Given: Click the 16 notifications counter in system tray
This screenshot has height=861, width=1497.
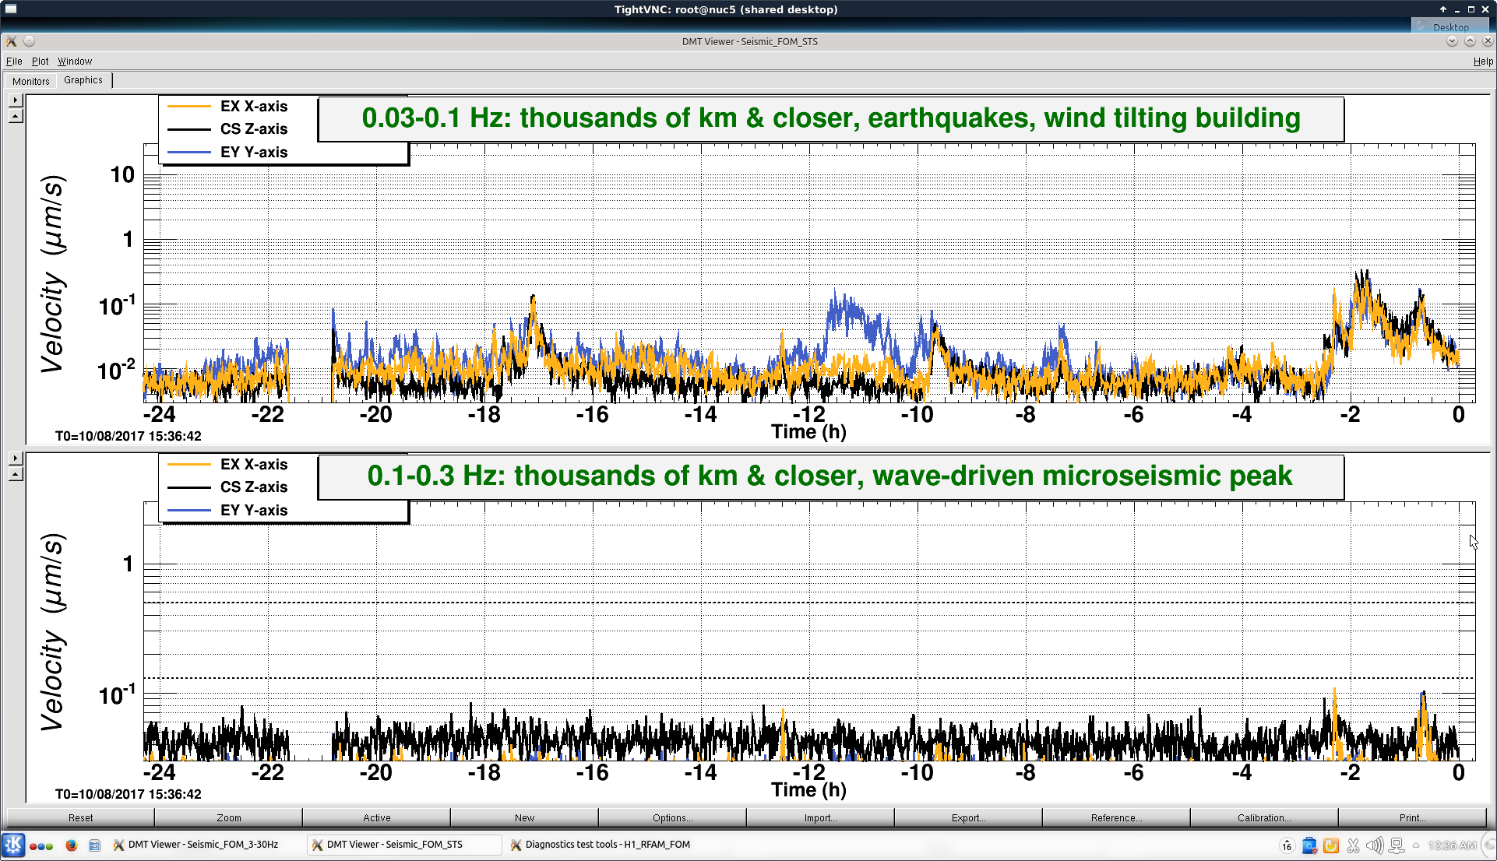Looking at the screenshot, I should 1287,845.
